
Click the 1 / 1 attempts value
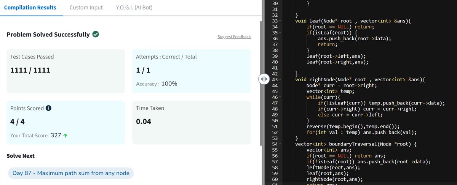tap(143, 70)
